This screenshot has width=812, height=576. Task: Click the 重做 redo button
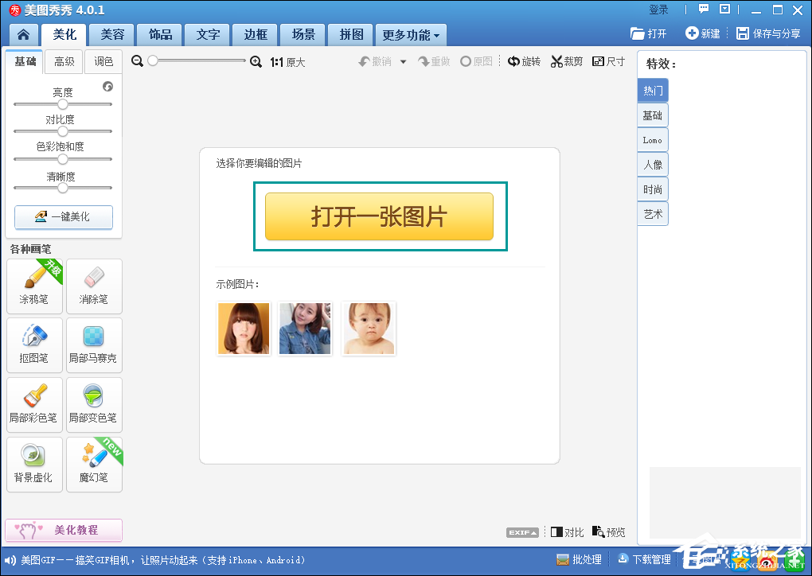pos(434,61)
